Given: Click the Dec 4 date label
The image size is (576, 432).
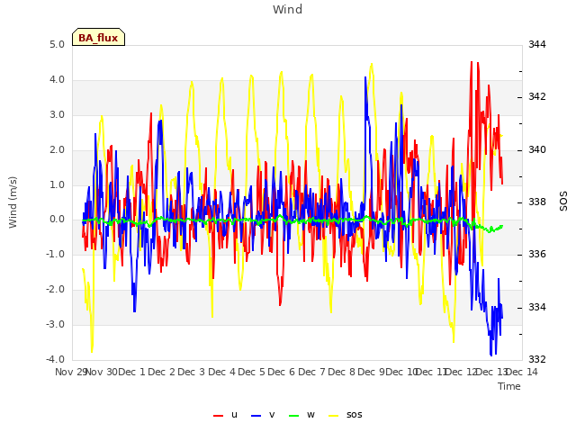Looking at the screenshot, I should click(x=222, y=372).
